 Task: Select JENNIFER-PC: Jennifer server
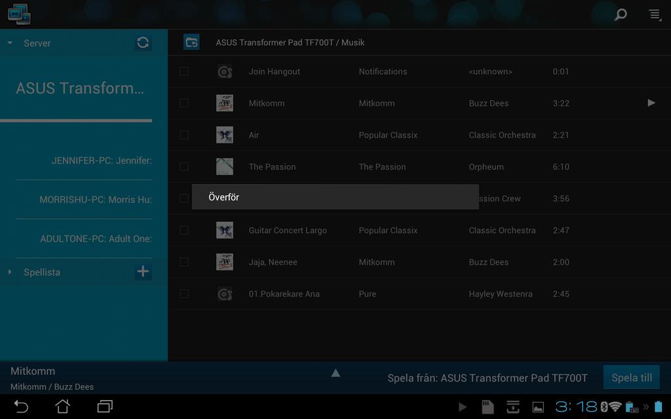(x=102, y=161)
